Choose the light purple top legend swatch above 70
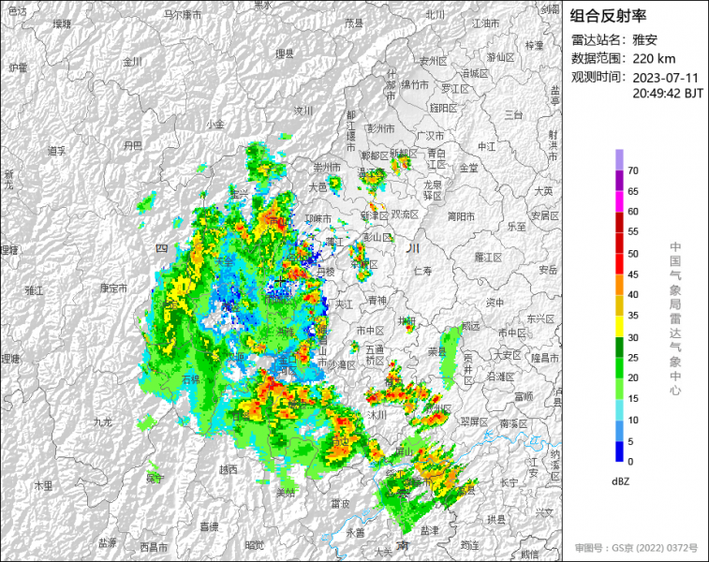This screenshot has width=709, height=562. click(619, 159)
